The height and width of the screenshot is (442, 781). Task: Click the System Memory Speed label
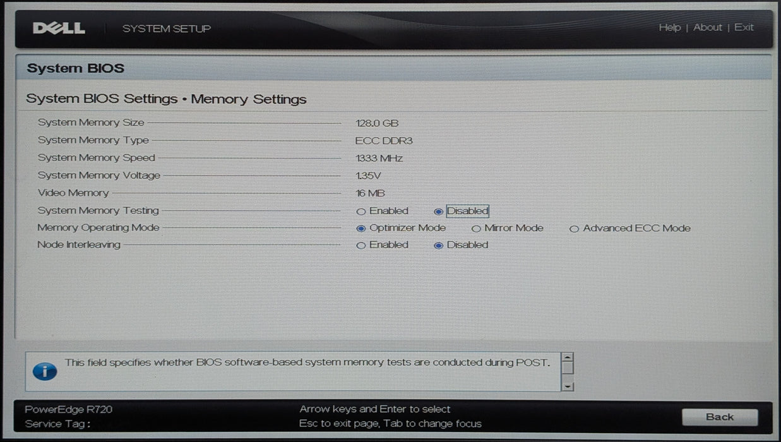point(96,158)
